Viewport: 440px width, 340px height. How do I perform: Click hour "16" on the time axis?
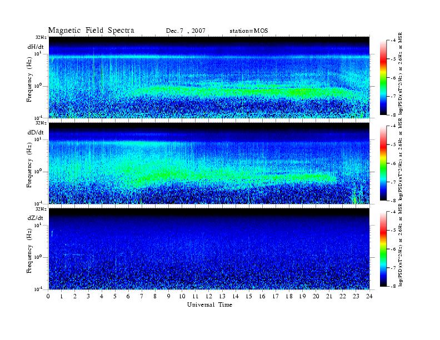coord(262,296)
